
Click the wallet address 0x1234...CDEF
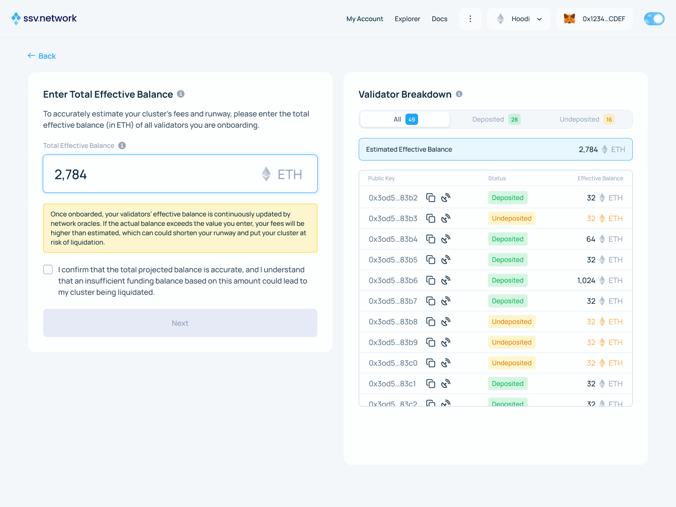click(x=603, y=19)
